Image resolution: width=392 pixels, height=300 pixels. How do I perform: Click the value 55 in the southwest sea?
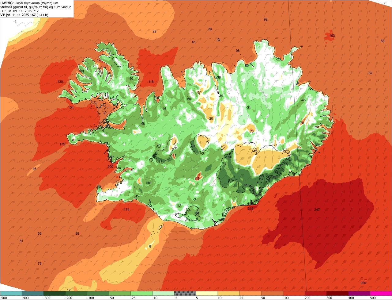40,233
